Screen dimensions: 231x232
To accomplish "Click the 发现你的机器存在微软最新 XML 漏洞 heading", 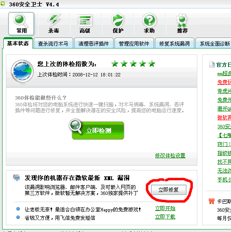I will pos(77,178).
